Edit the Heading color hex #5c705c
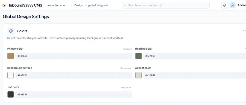This screenshot has height=105, width=246. pos(195,56)
